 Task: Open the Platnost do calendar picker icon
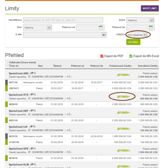click(151, 28)
